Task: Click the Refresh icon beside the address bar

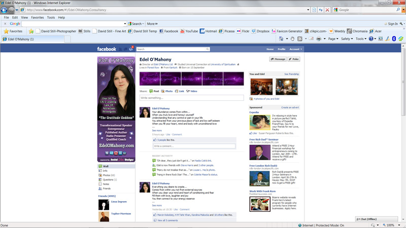Action: point(321,10)
